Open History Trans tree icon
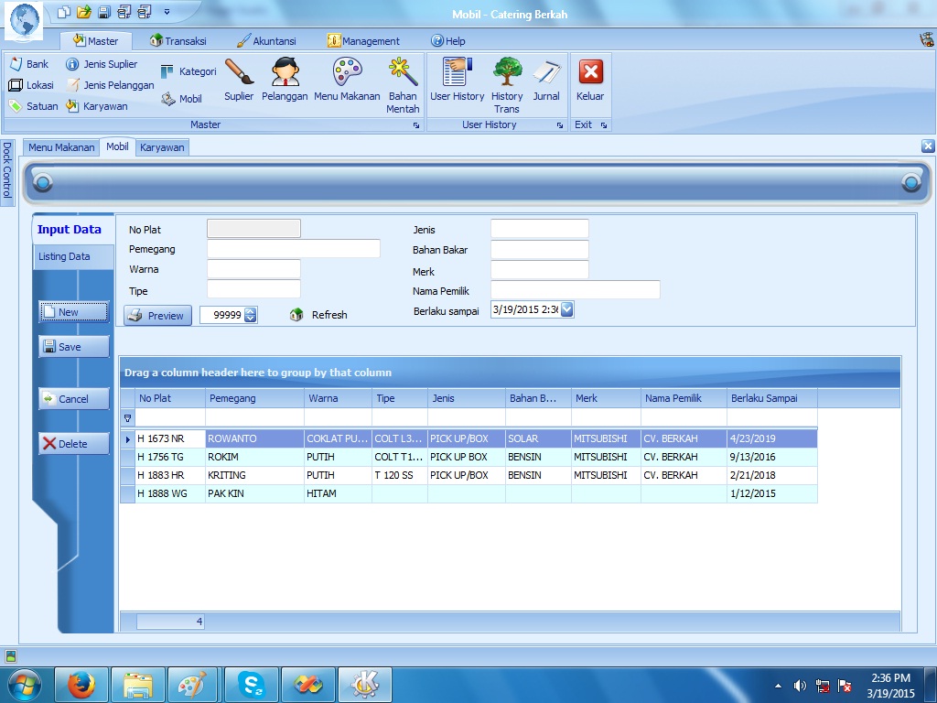Viewport: 937px width, 703px height. point(507,82)
